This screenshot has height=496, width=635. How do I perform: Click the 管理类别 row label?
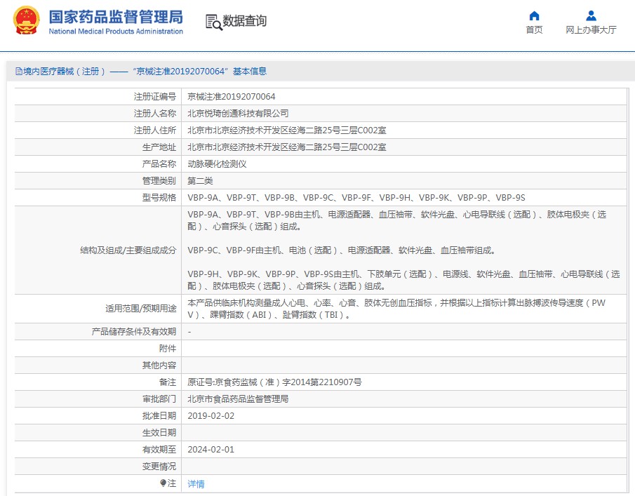(159, 180)
